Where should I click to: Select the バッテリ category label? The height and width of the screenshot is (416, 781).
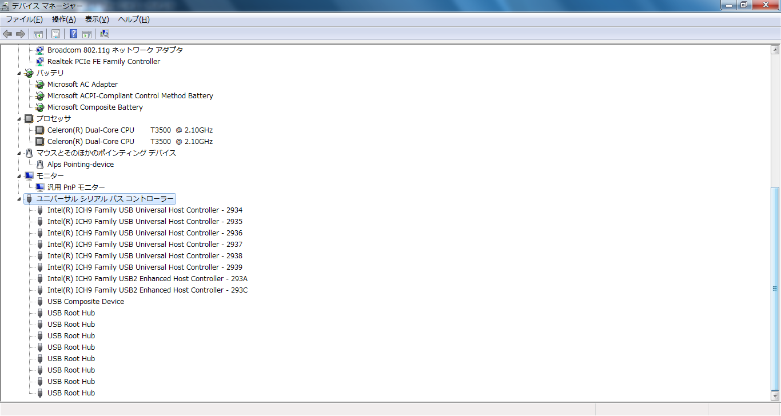click(x=50, y=73)
